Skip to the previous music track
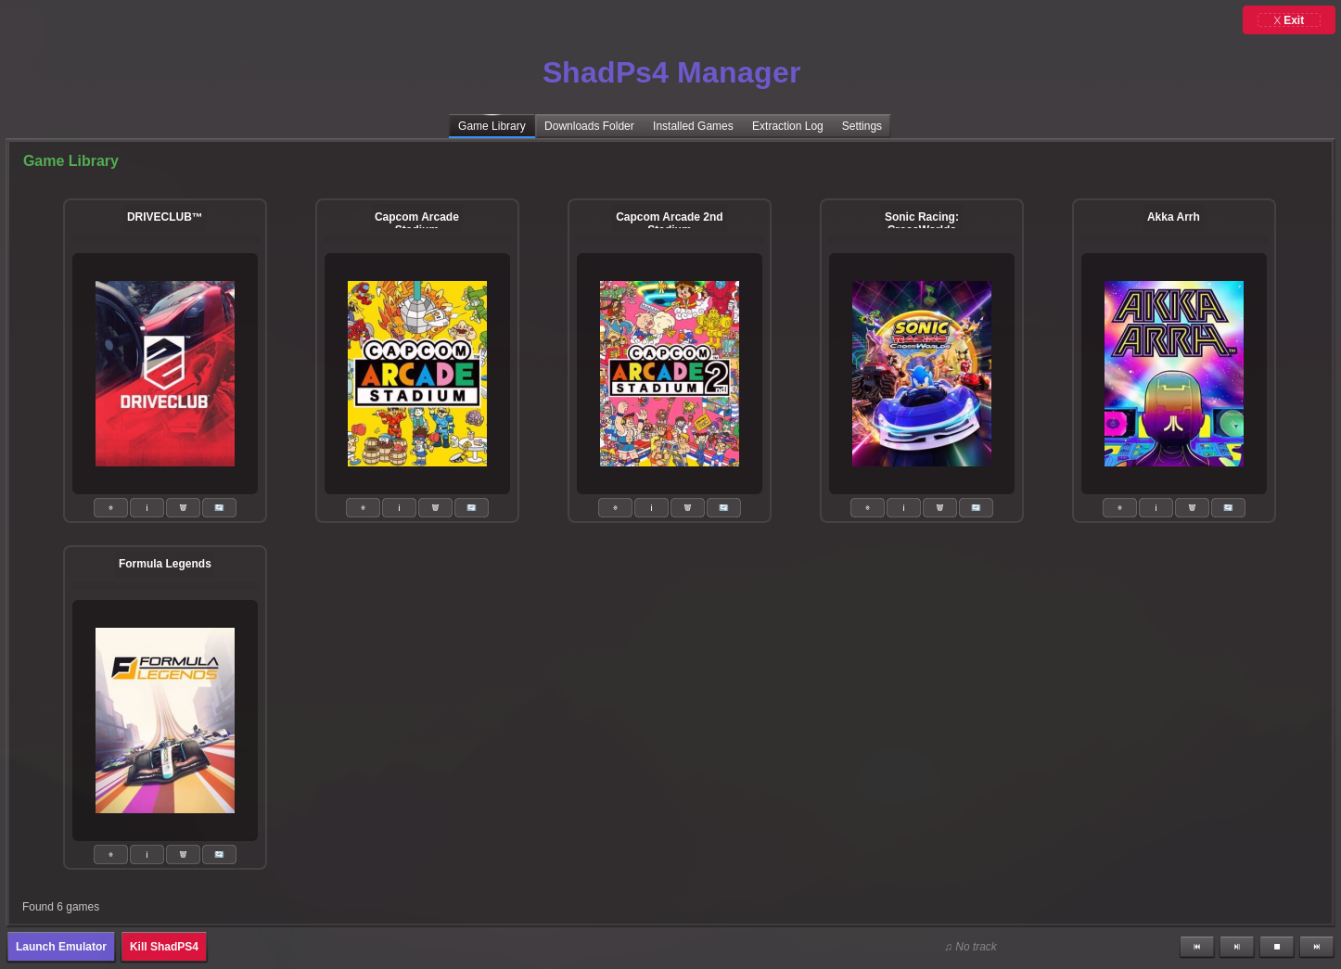This screenshot has width=1341, height=969. pyautogui.click(x=1196, y=947)
